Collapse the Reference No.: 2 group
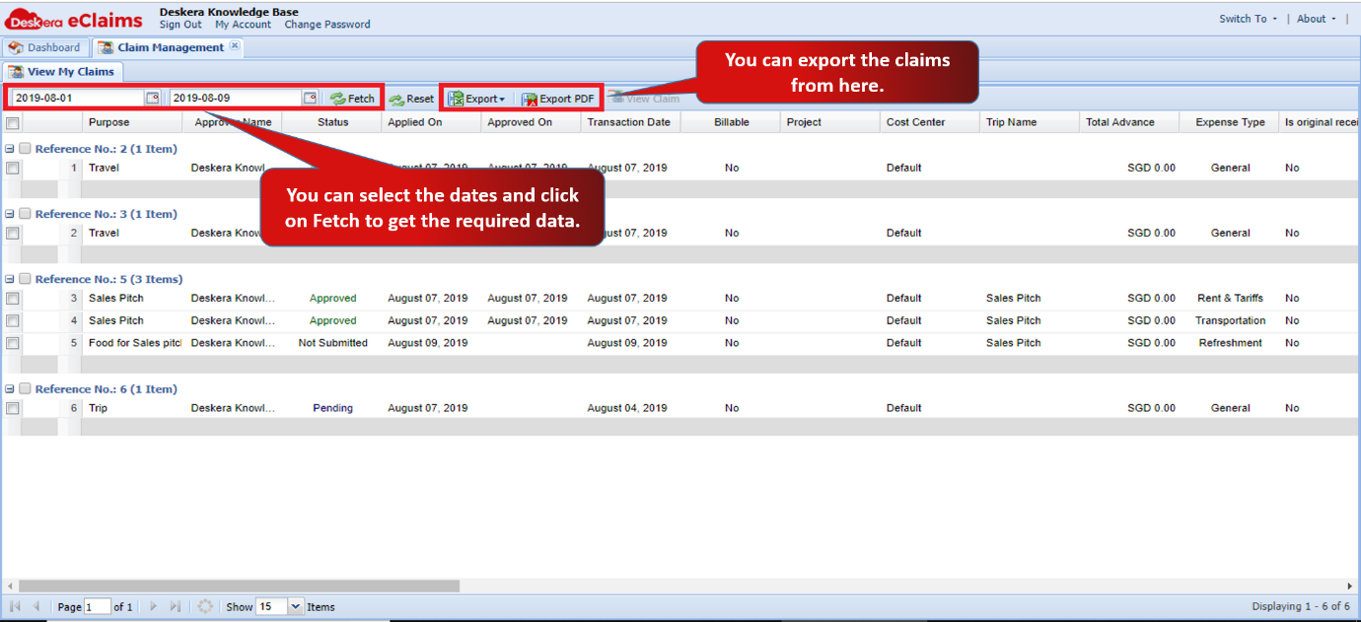1361x622 pixels. pos(10,149)
